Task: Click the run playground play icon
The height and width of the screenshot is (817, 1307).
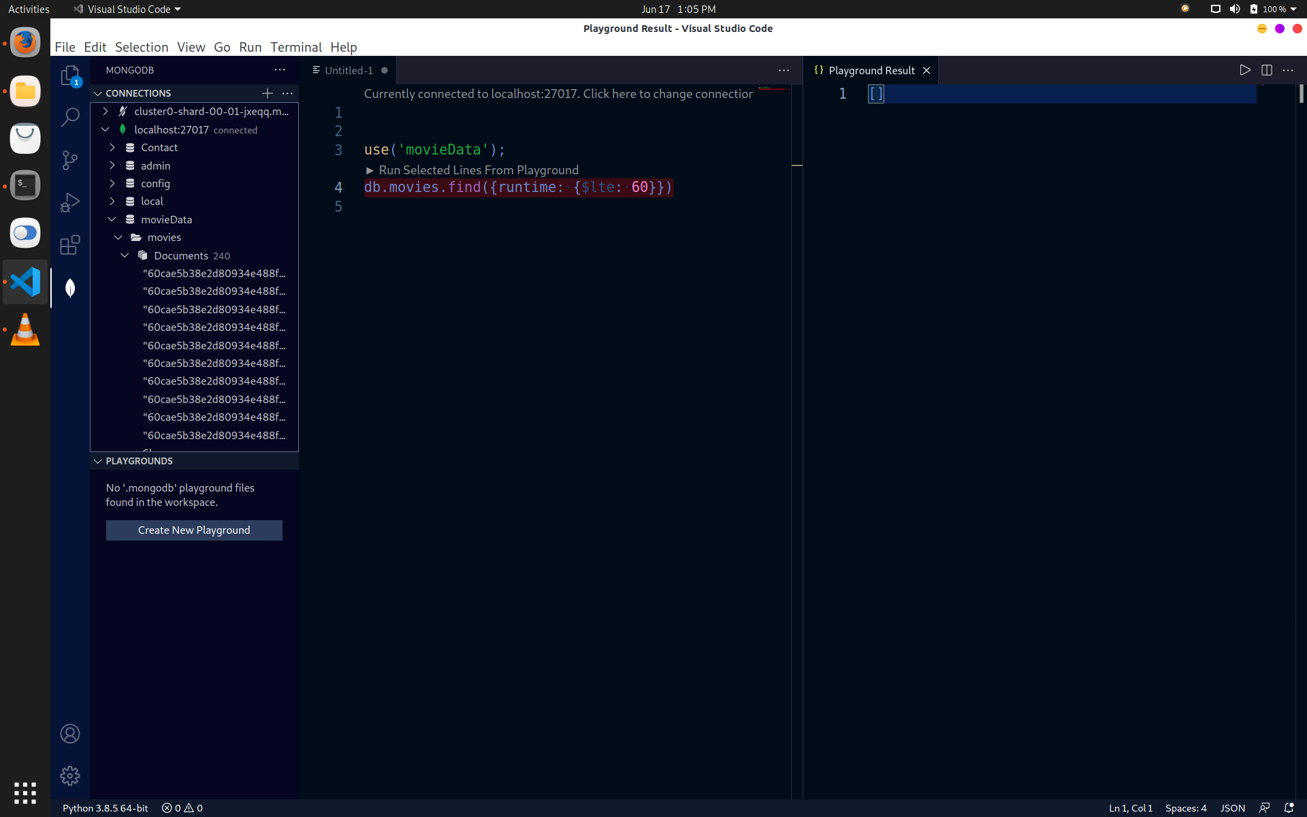Action: (1244, 70)
